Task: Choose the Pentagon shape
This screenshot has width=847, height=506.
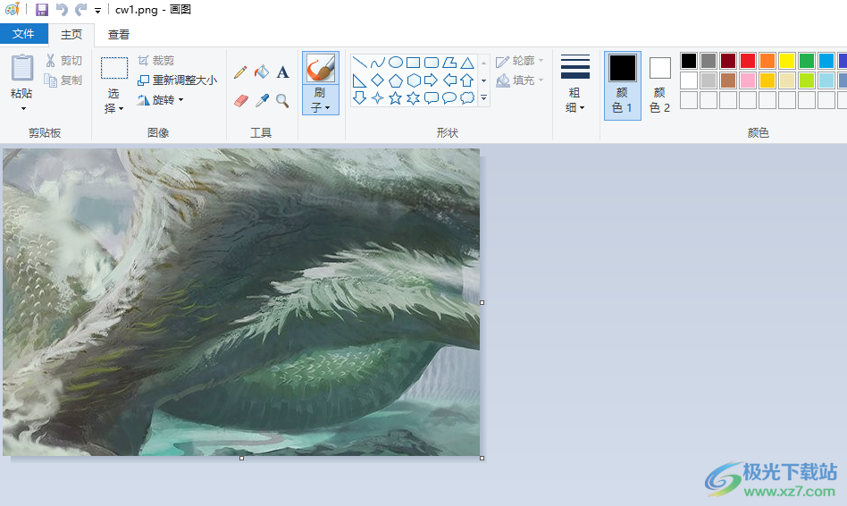Action: point(396,80)
